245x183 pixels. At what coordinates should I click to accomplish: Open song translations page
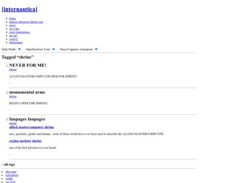pos(20,32)
